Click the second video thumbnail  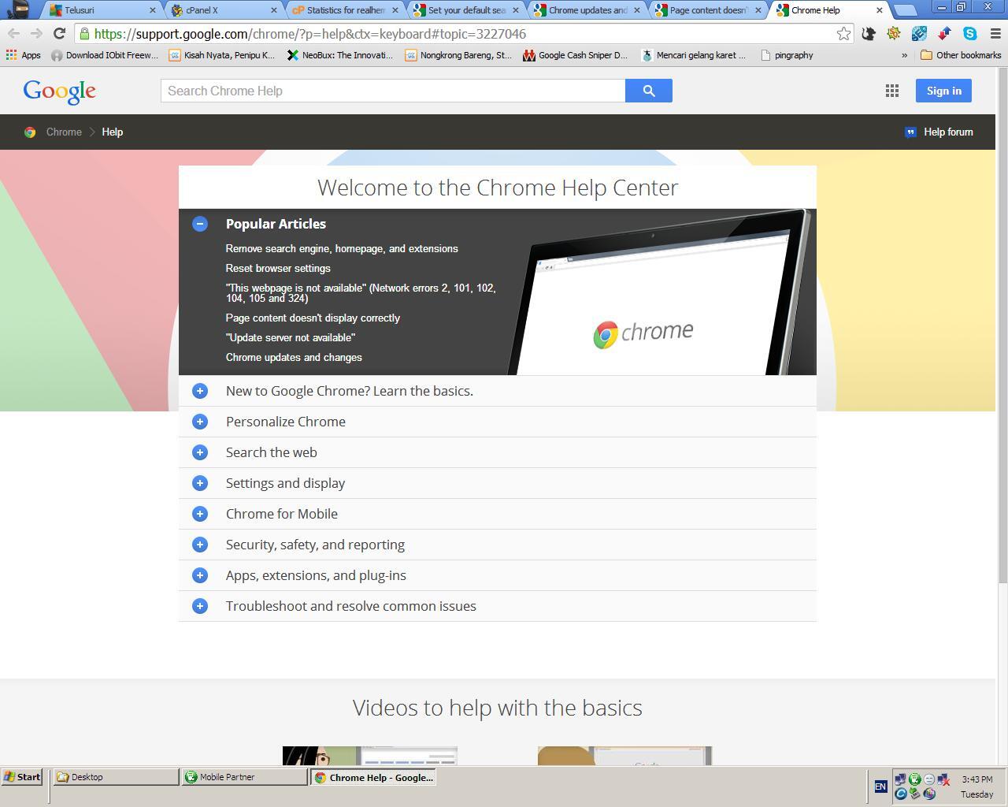624,756
